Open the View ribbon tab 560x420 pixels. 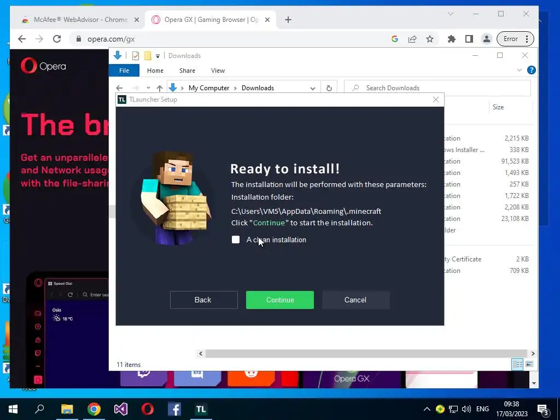(218, 71)
